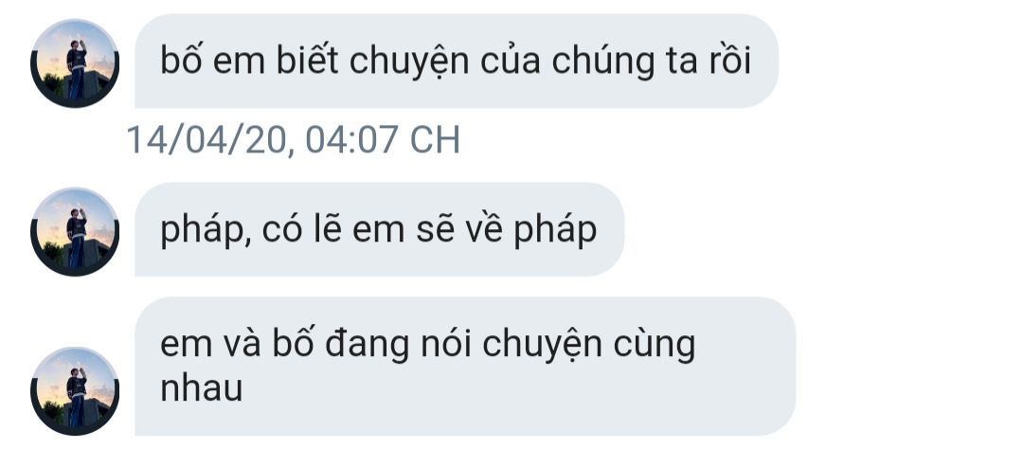Click the timestamp 14/04/20, 04:07 CH
1023x449 pixels.
click(293, 140)
